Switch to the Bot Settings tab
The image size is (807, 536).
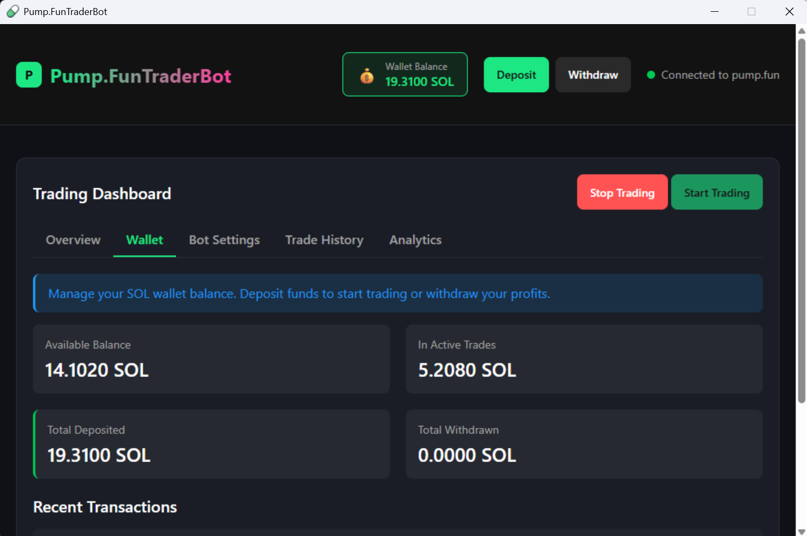224,240
